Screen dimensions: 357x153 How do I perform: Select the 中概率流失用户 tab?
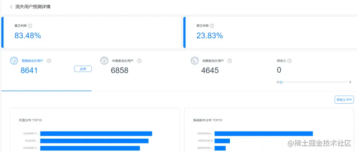[137, 71]
